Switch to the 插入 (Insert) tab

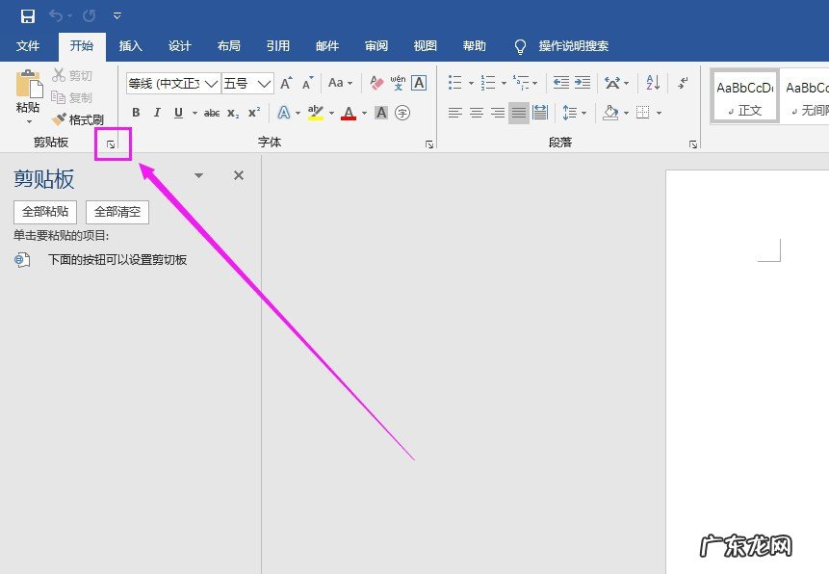click(x=130, y=46)
